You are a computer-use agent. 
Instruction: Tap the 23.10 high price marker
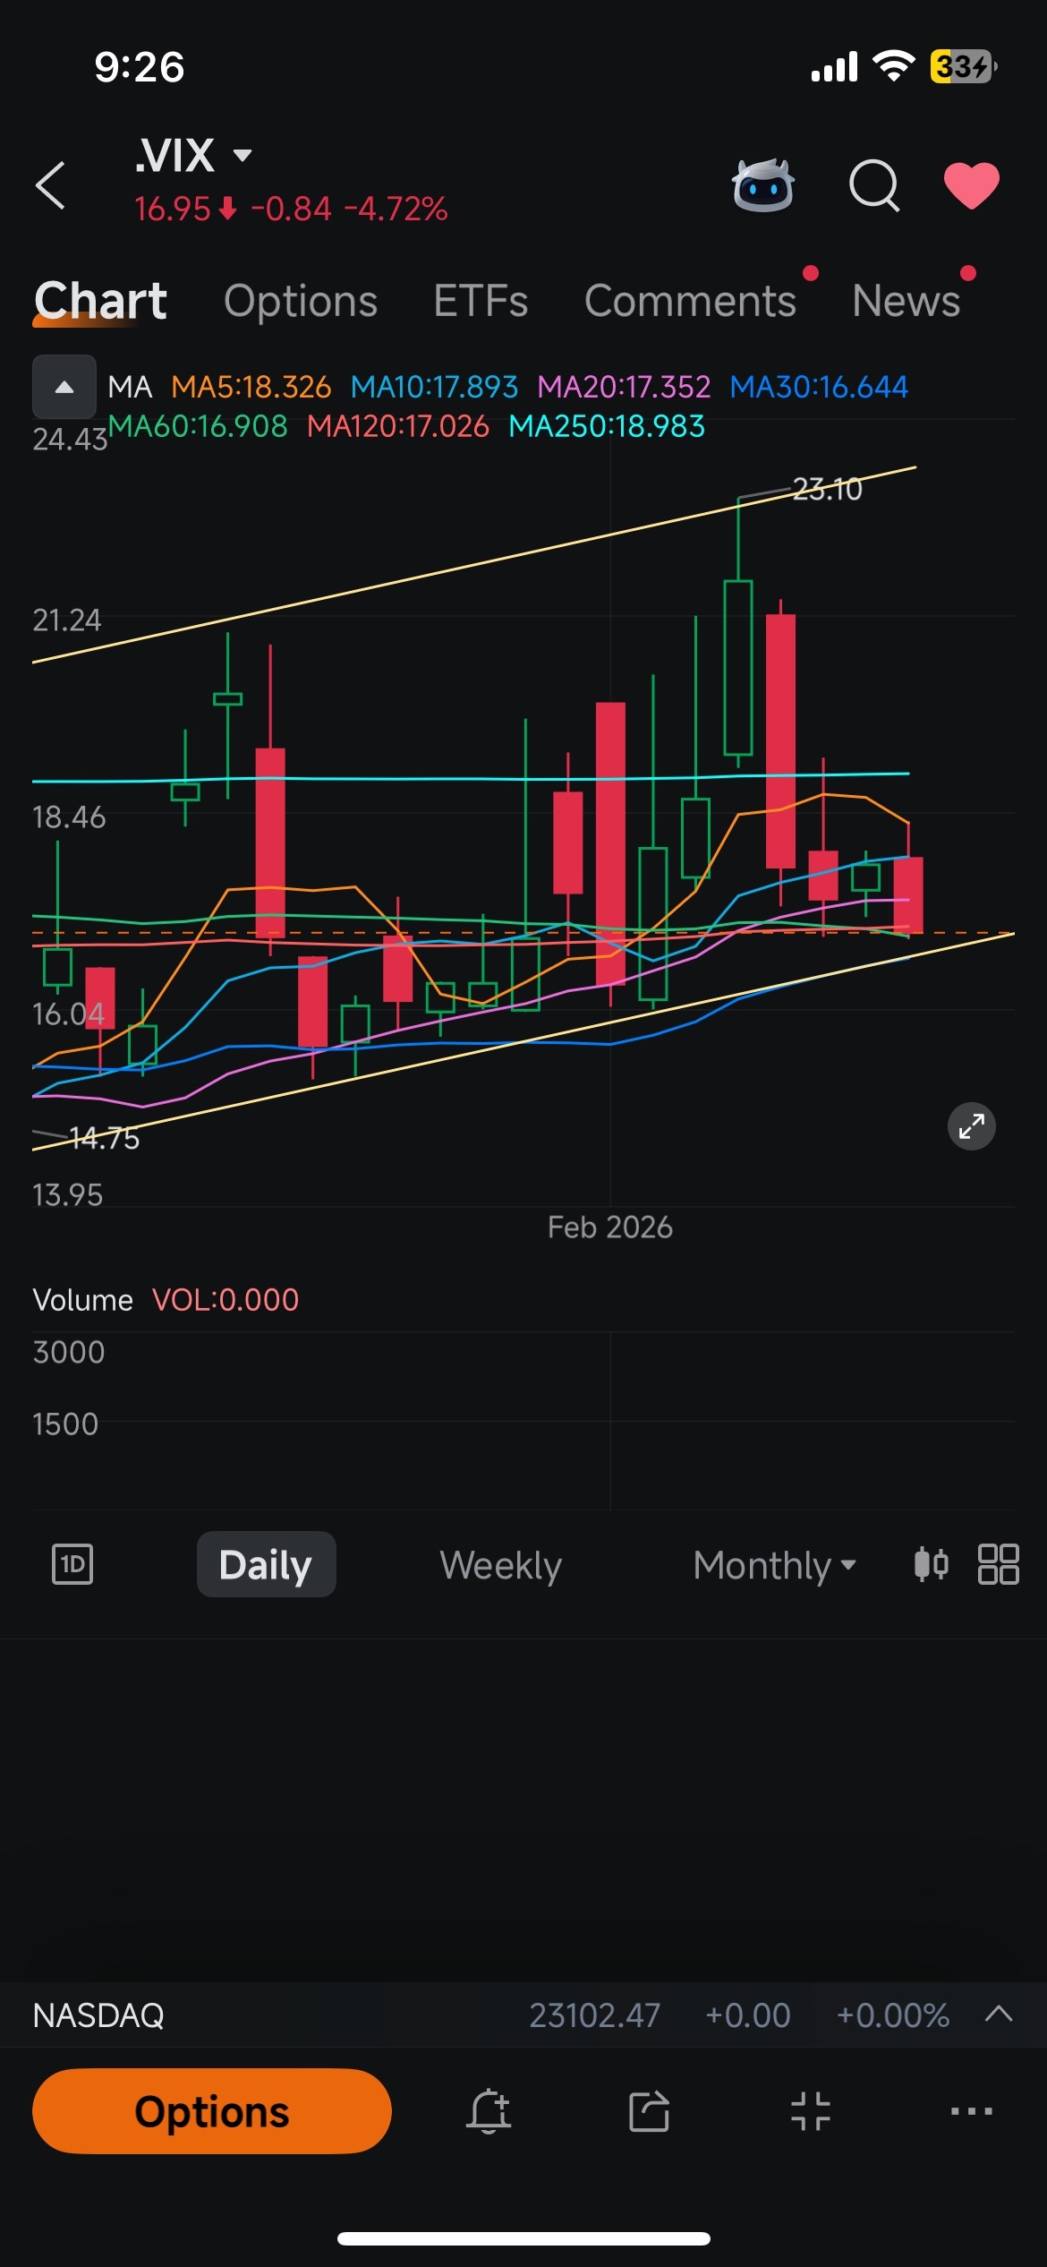coord(827,489)
